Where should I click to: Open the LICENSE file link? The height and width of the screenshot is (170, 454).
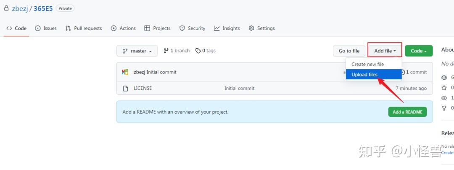(143, 89)
